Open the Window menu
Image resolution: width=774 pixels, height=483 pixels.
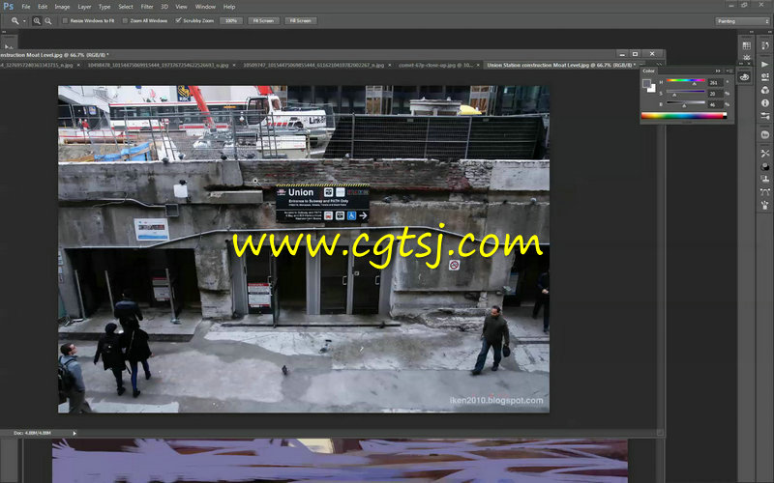click(x=205, y=7)
